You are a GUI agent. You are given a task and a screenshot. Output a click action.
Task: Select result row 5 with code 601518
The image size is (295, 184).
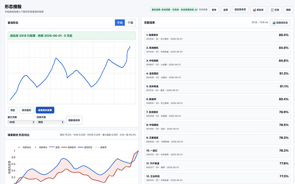217,88
